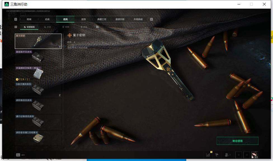Switch to the 近战 tab
Screen dimensions: 273x161
click(47, 19)
